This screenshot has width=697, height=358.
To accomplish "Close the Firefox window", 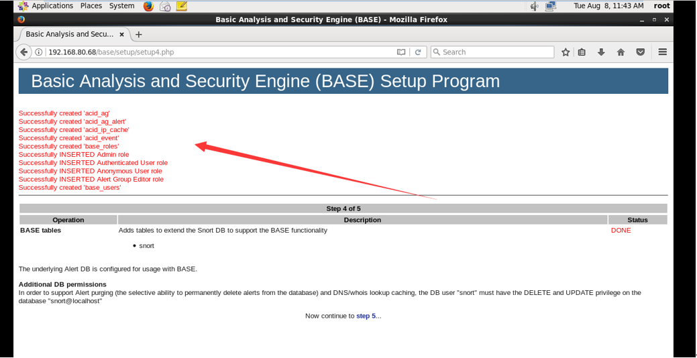I will [667, 19].
